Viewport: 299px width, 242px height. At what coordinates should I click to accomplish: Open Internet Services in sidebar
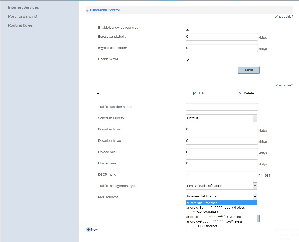click(24, 7)
